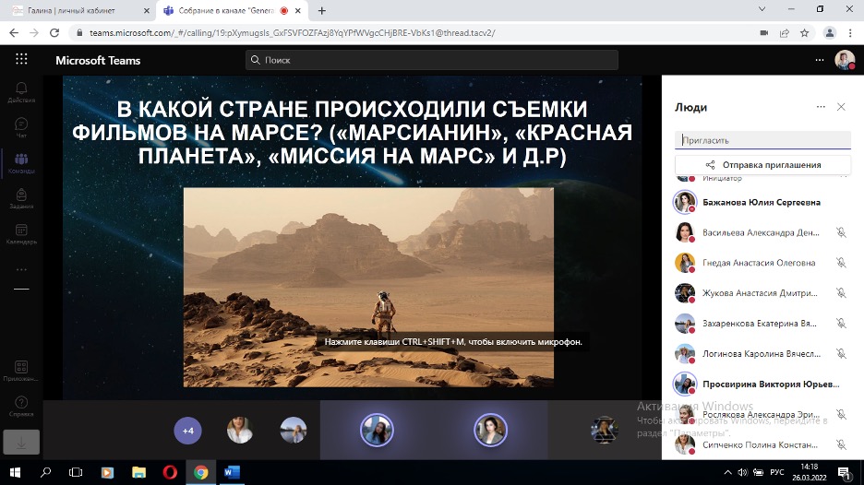The image size is (864, 485).
Task: Switch to the Галина личный кабинет tab
Action: [78, 10]
